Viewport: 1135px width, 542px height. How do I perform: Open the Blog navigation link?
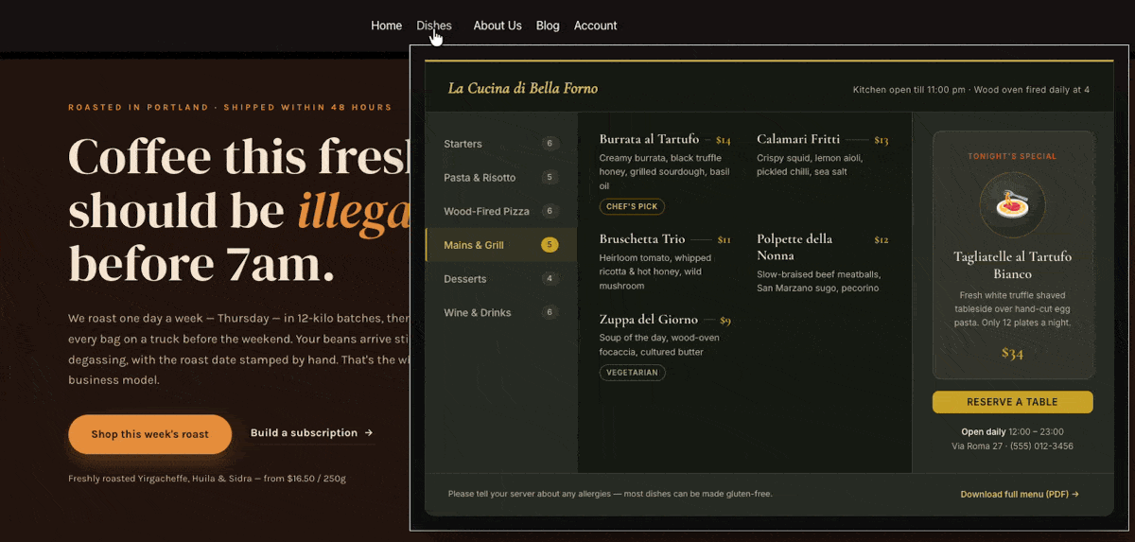tap(548, 26)
